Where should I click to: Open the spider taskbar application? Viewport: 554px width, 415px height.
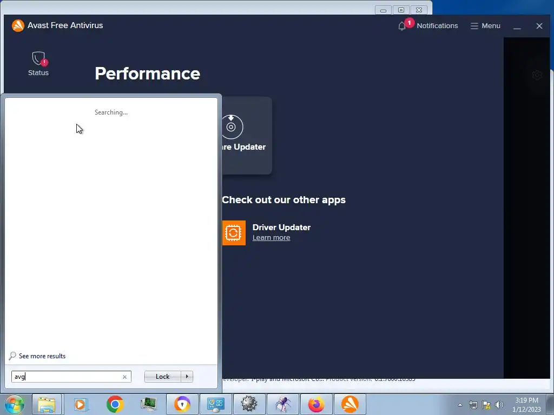pos(282,404)
